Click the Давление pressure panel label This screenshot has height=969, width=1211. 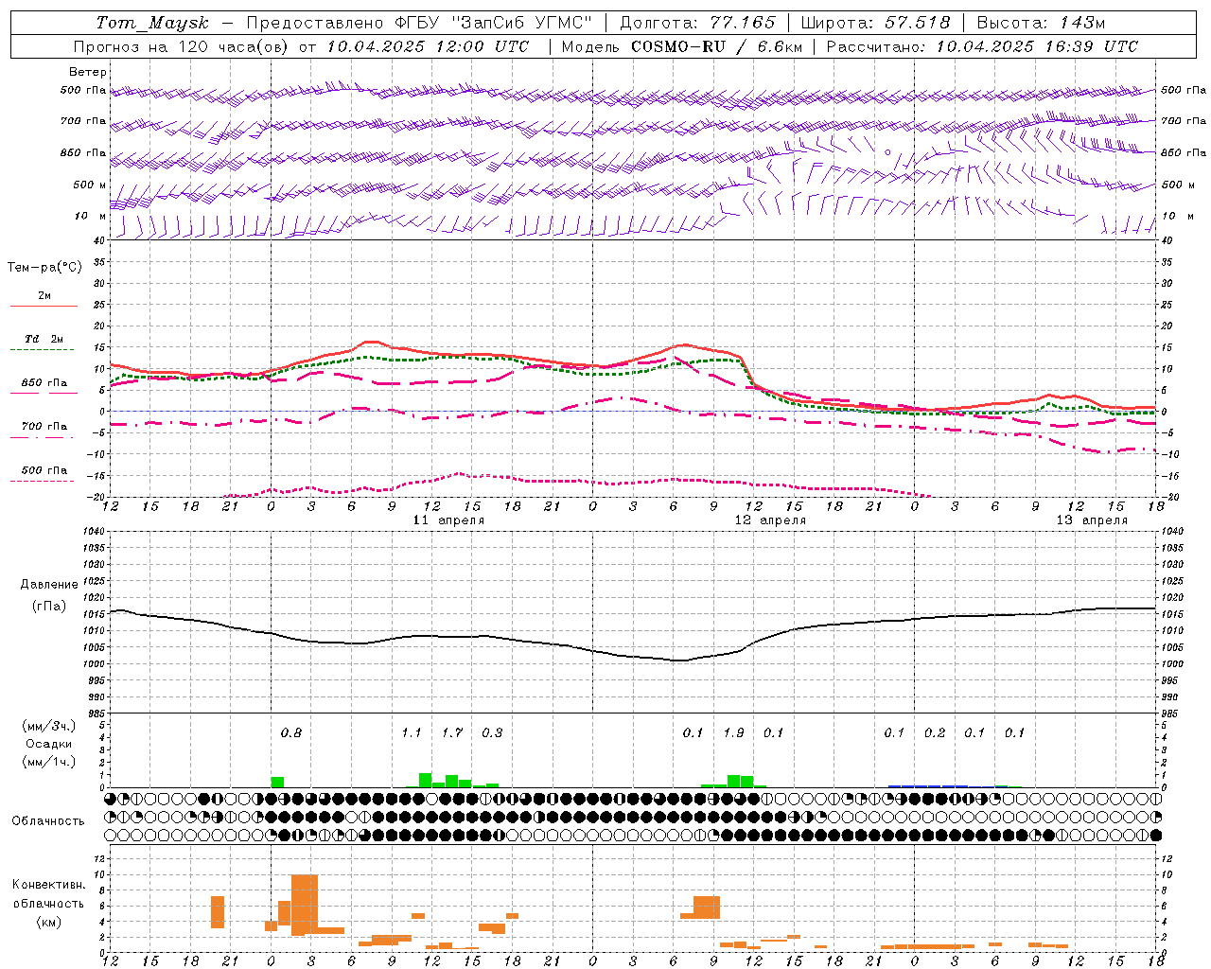click(x=49, y=585)
